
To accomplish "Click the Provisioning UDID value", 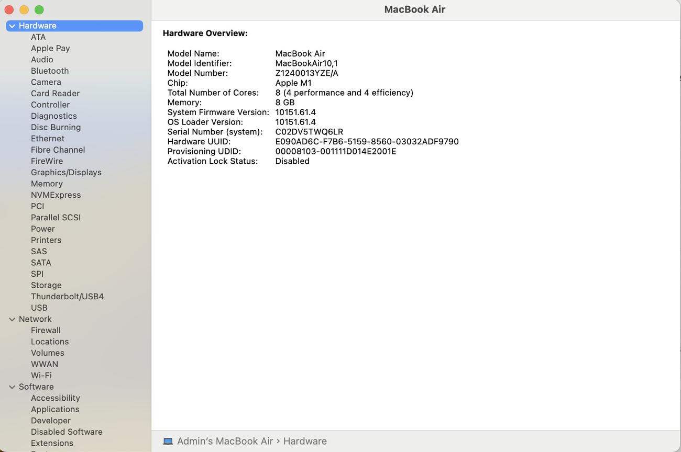I will click(x=336, y=151).
